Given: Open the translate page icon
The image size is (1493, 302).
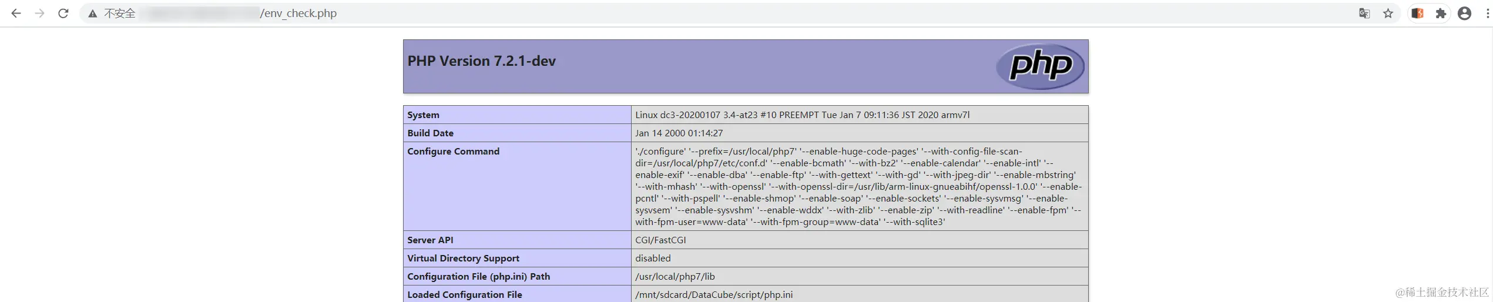Looking at the screenshot, I should click(1364, 14).
